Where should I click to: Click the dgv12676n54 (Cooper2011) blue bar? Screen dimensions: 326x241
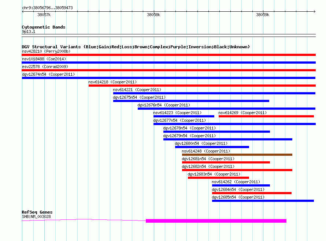[x=226, y=109]
